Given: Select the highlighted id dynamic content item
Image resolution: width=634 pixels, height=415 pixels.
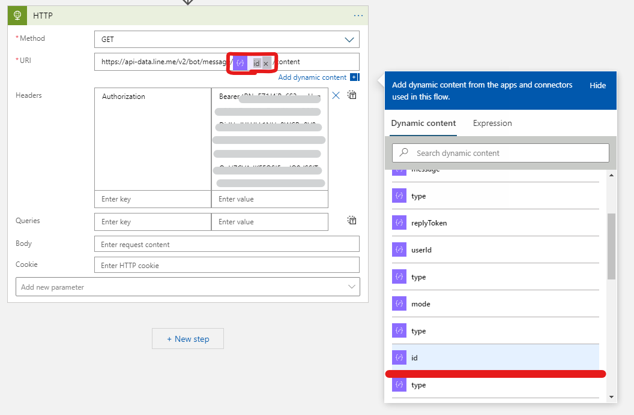Looking at the screenshot, I should tap(496, 357).
